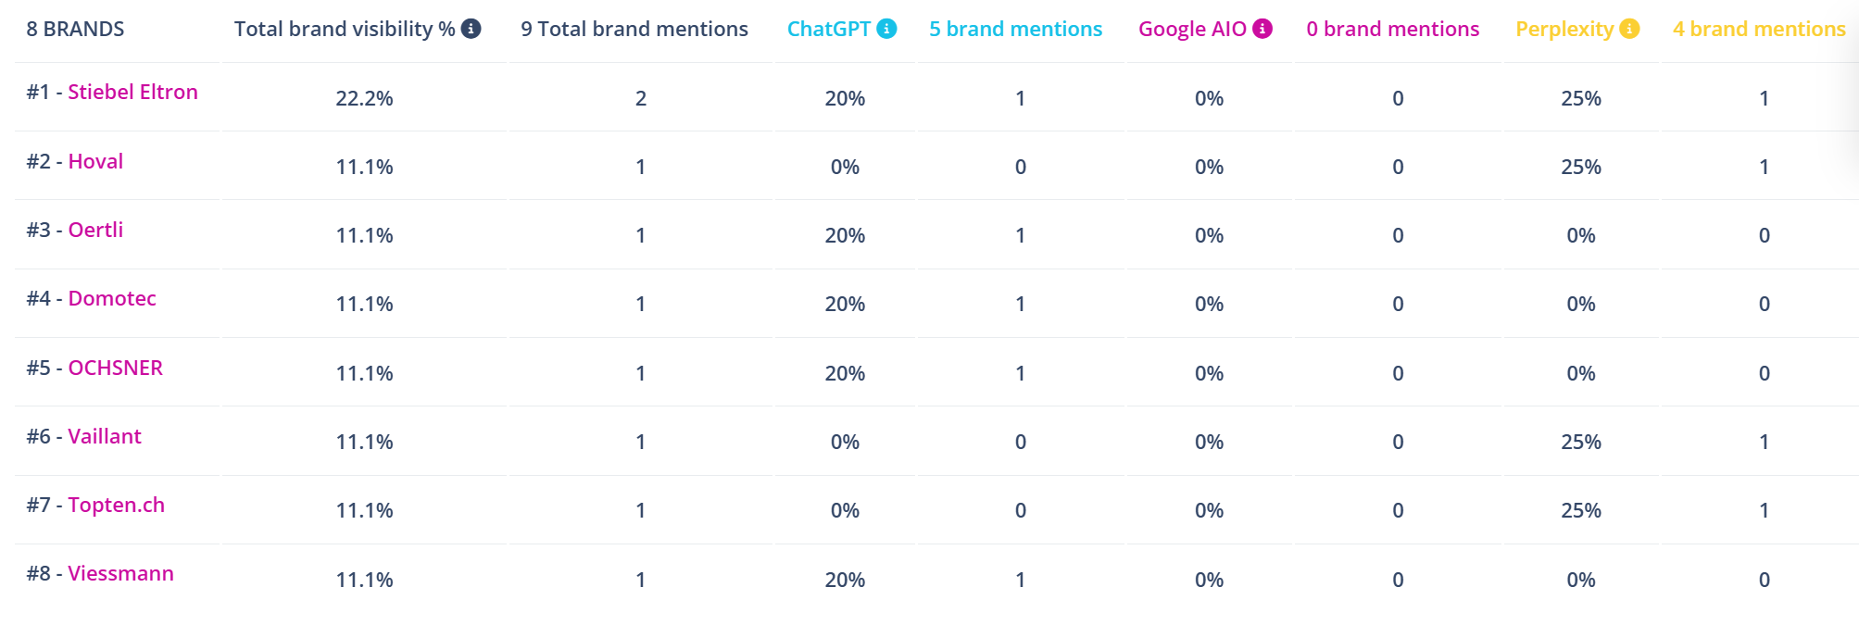
Task: Click the Google AIO column header
Action: (x=1192, y=29)
